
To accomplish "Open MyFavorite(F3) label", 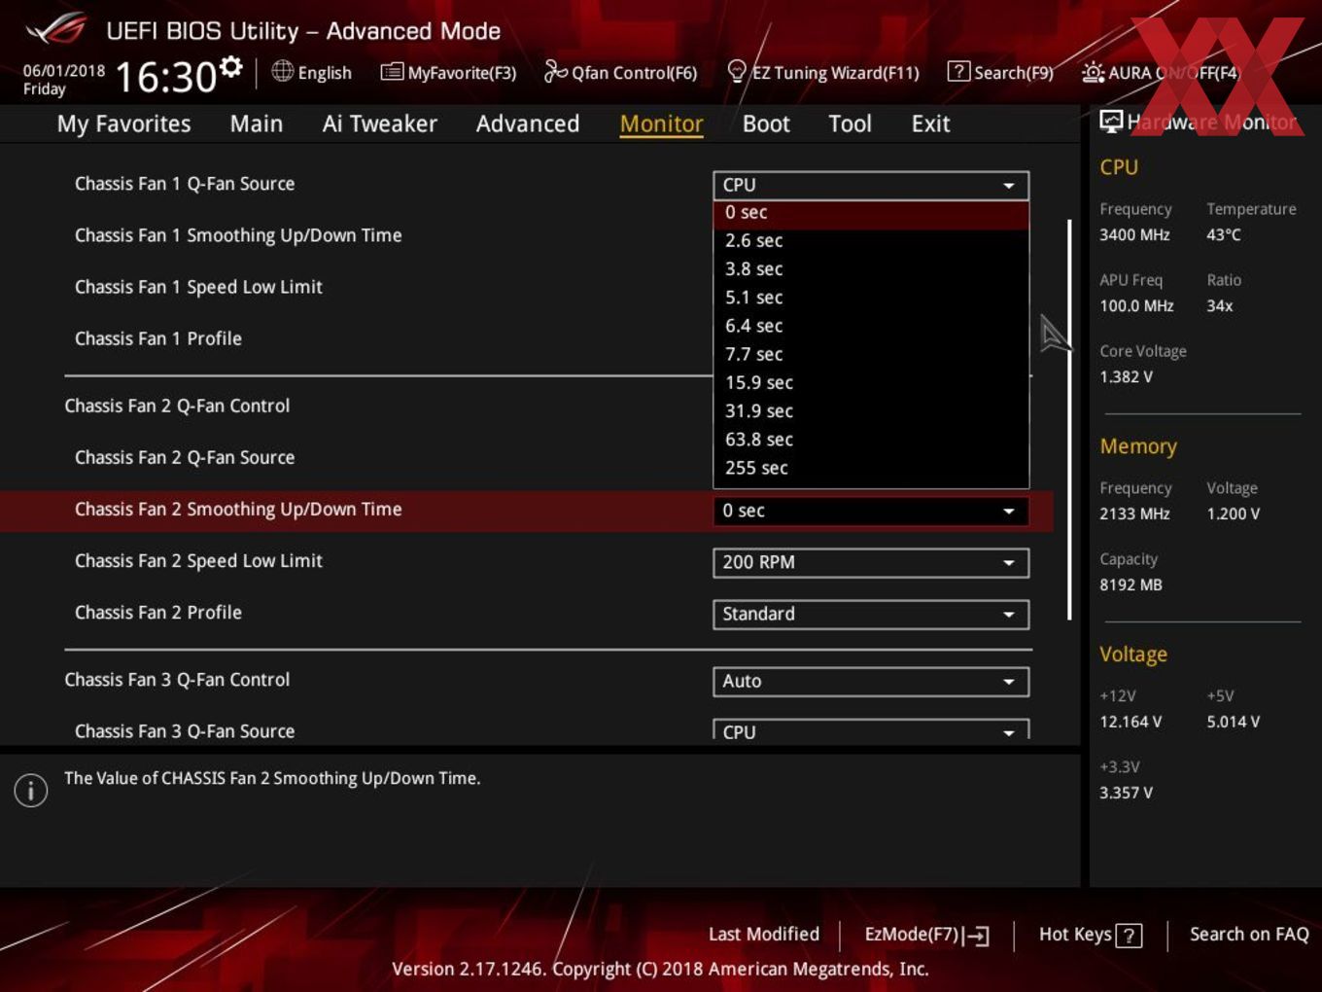I will 462,73.
